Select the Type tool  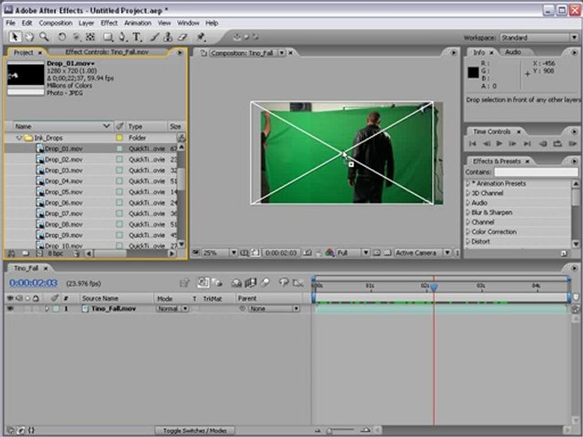click(137, 37)
